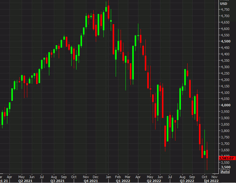This screenshot has height=183, width=236.
Task: Click the Q1 2022 quarter label
Action: pos(123,181)
